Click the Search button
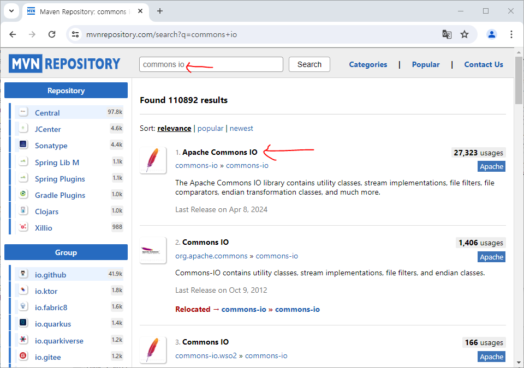524x368 pixels. (x=309, y=64)
